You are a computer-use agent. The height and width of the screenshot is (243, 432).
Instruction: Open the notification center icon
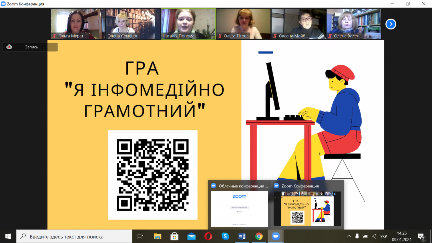(x=421, y=237)
